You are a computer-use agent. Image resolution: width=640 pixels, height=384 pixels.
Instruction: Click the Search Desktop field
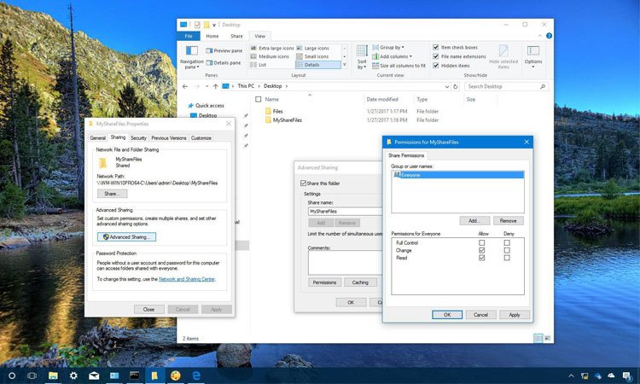(x=505, y=86)
